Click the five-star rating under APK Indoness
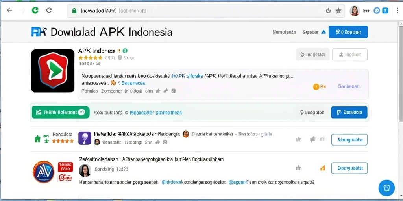This screenshot has width=403, height=201. pyautogui.click(x=90, y=58)
